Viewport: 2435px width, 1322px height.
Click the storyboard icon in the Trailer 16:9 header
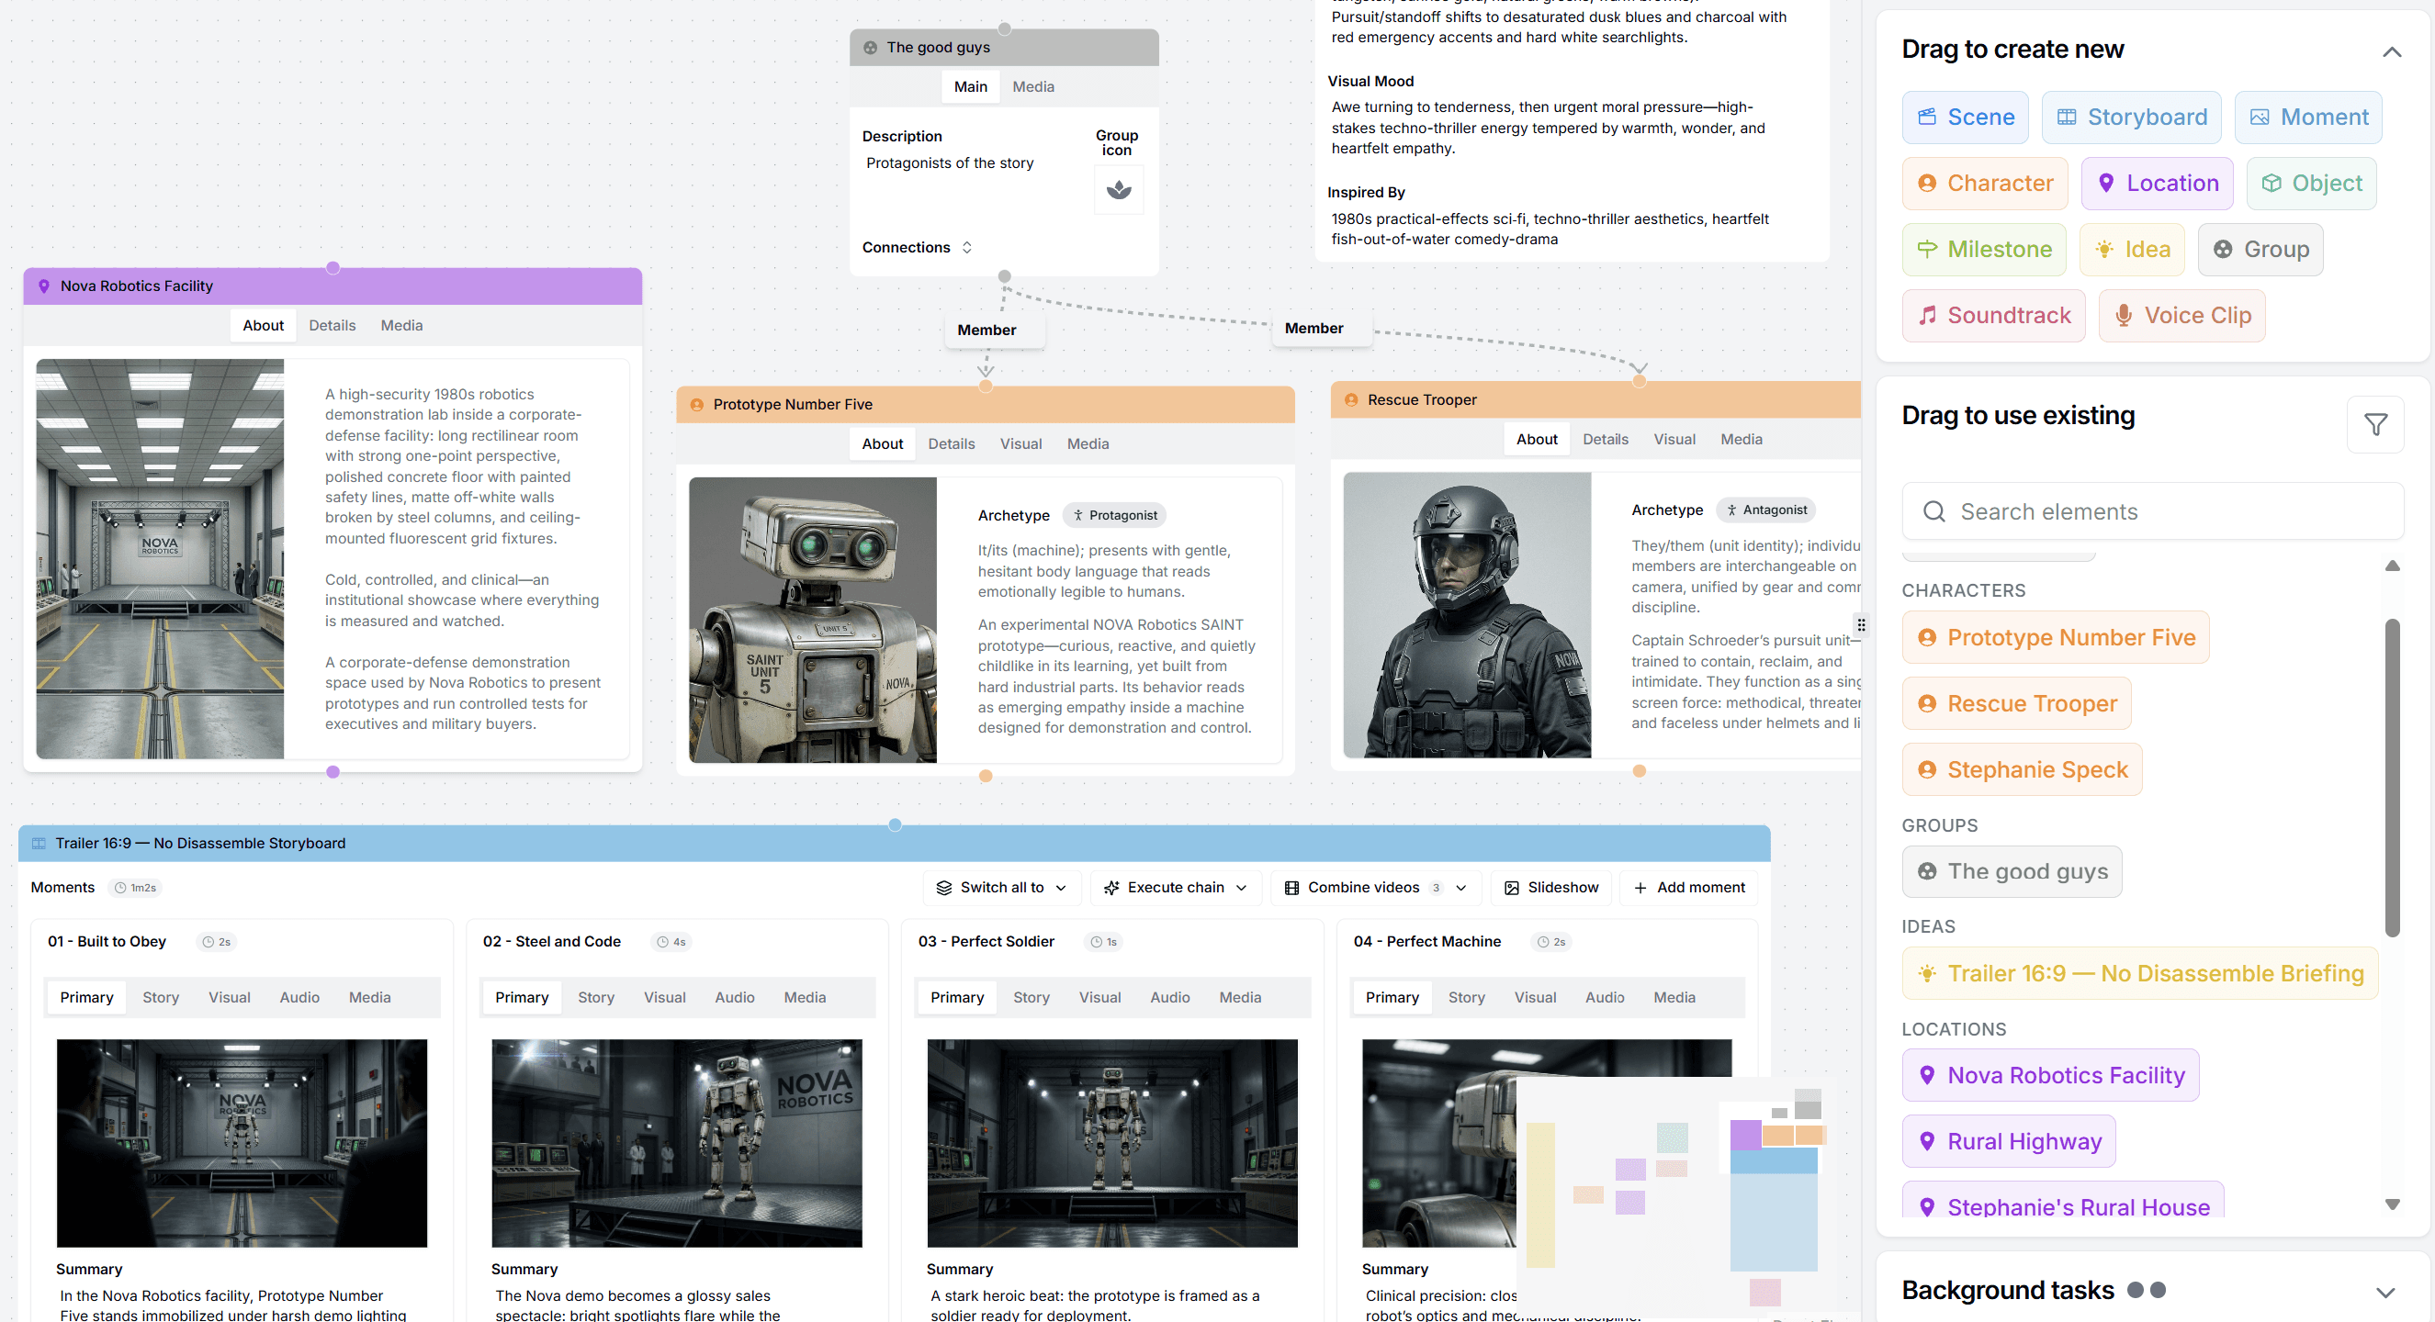pos(39,844)
